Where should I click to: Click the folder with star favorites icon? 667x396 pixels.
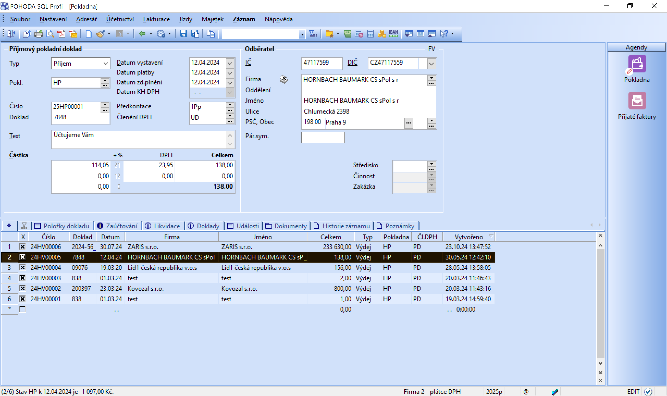[330, 34]
